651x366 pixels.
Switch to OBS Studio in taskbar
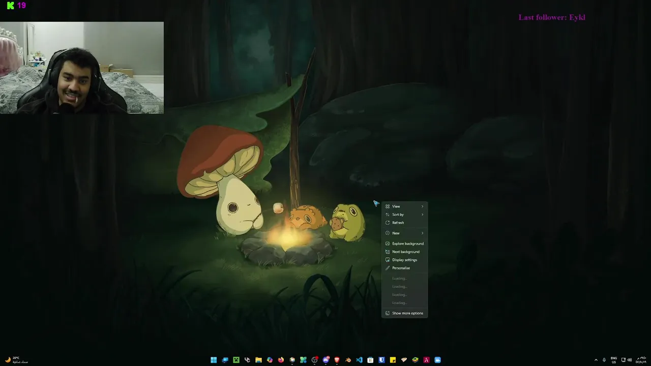click(314, 360)
